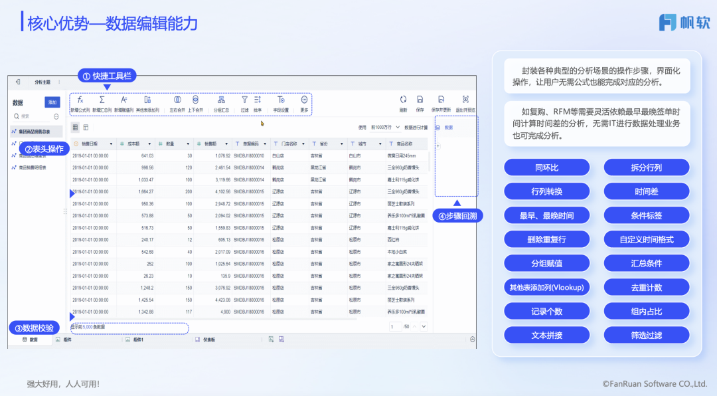Click the 刷新 refresh icon
Screen dimensions: 717x396
click(x=403, y=100)
